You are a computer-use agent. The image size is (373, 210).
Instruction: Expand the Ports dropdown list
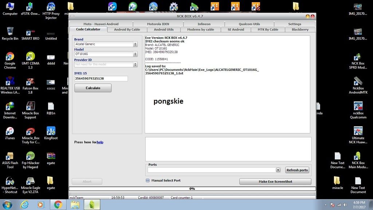(278, 170)
